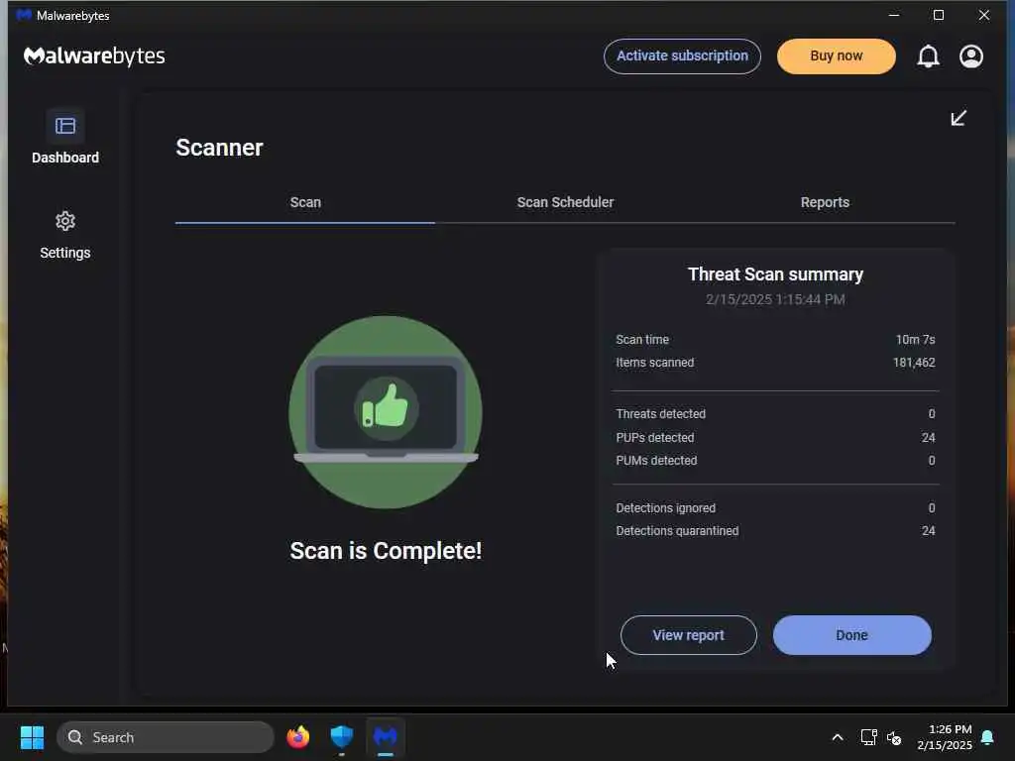1015x761 pixels.
Task: Select the PUPs detected value 24
Action: (x=928, y=437)
